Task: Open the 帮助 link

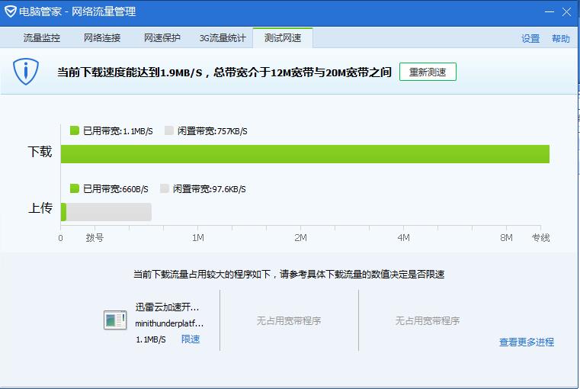Action: (x=561, y=38)
